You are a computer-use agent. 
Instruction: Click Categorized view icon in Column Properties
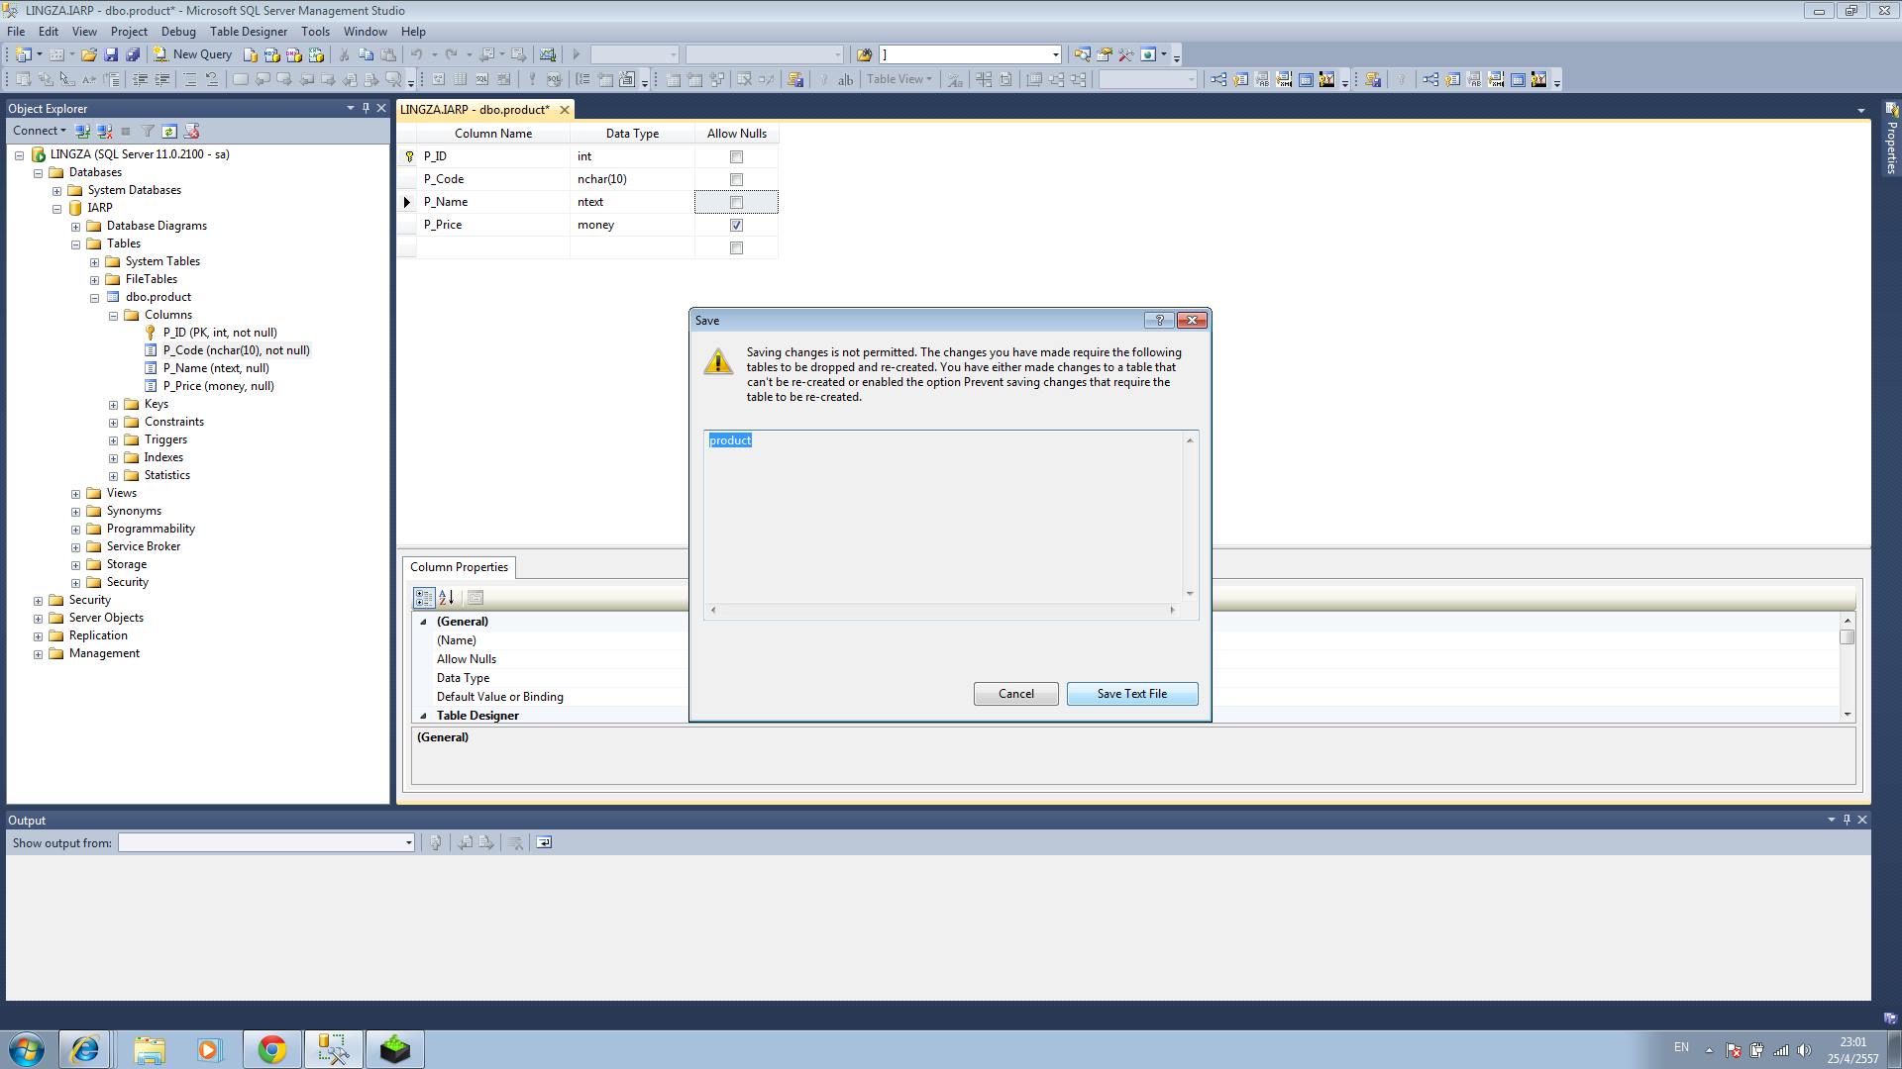(x=424, y=597)
